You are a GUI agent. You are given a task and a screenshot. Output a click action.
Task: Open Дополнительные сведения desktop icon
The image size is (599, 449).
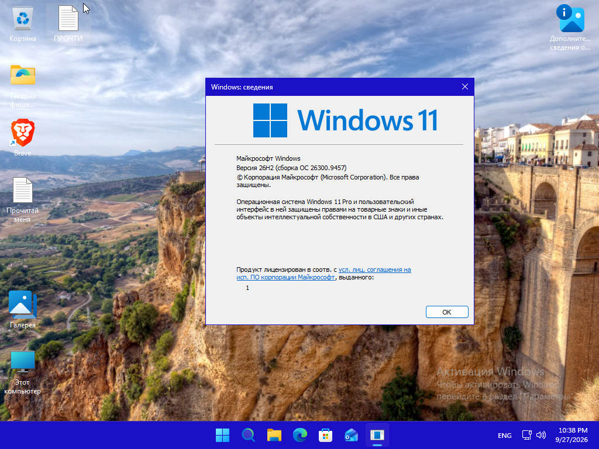[x=570, y=27]
